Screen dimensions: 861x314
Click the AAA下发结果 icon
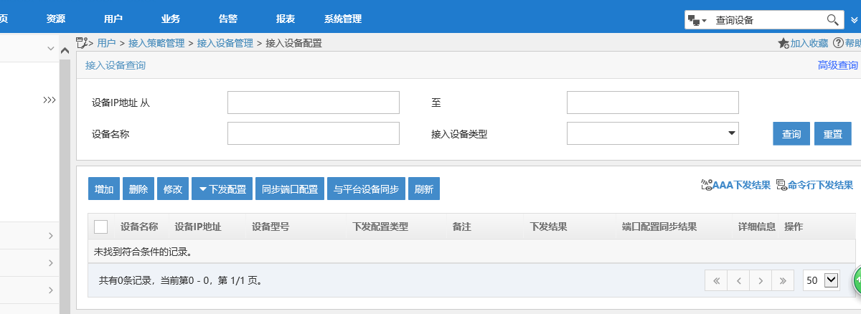(705, 185)
